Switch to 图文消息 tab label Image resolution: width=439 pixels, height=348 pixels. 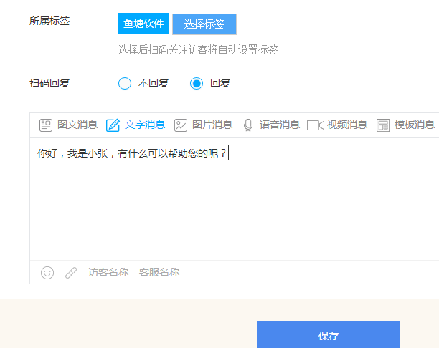(77, 125)
